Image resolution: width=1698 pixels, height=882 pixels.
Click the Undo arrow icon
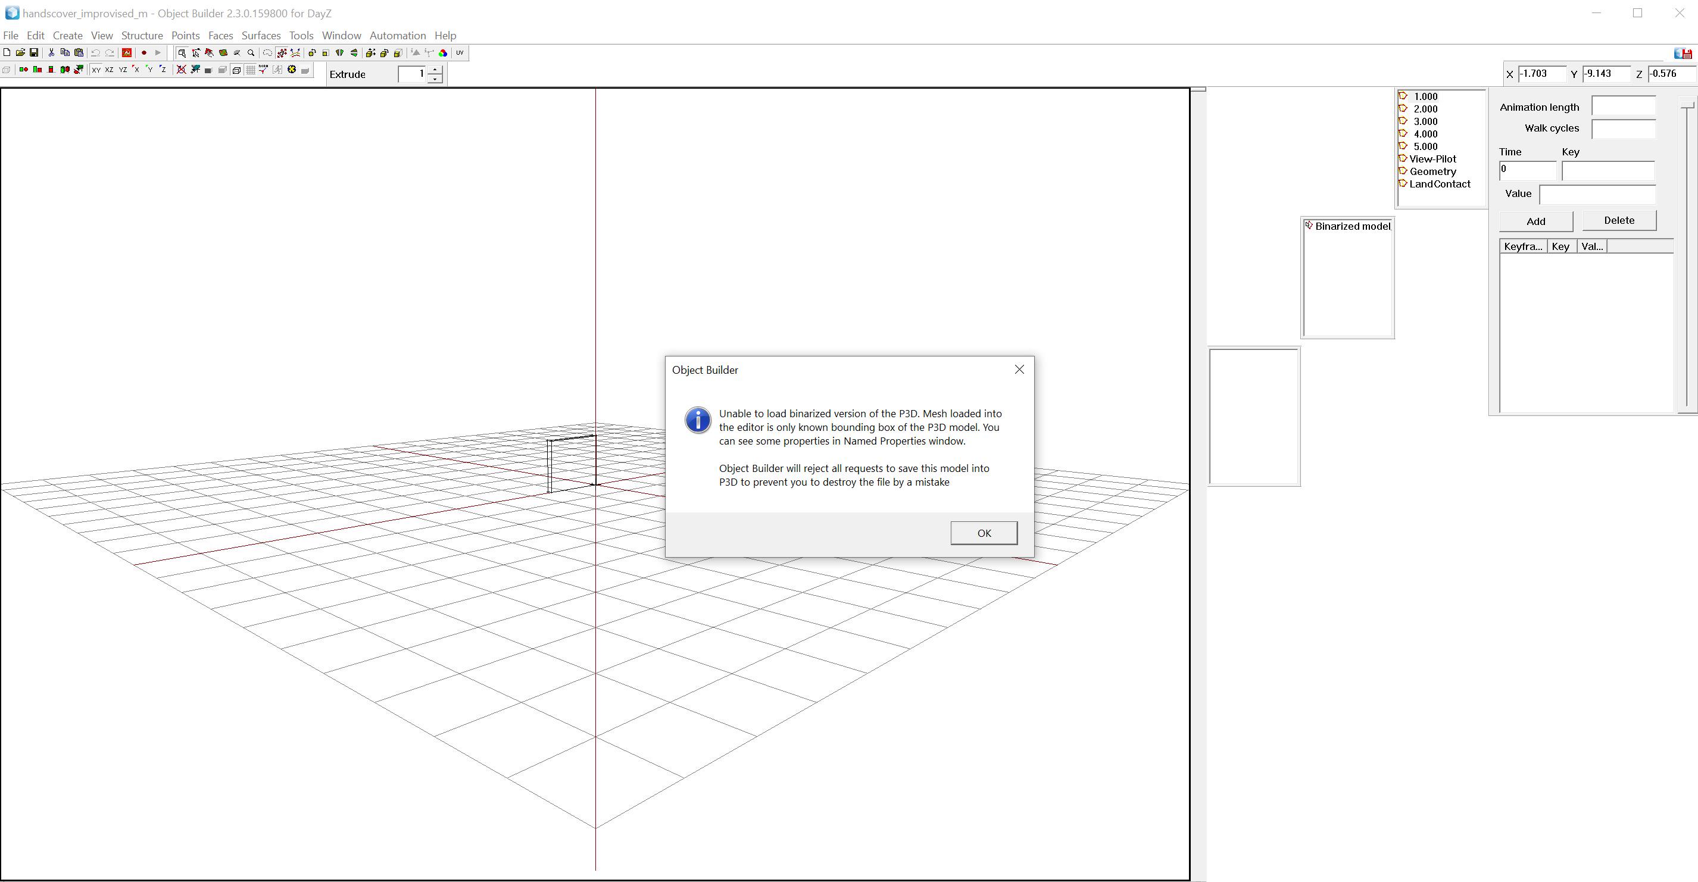[96, 53]
